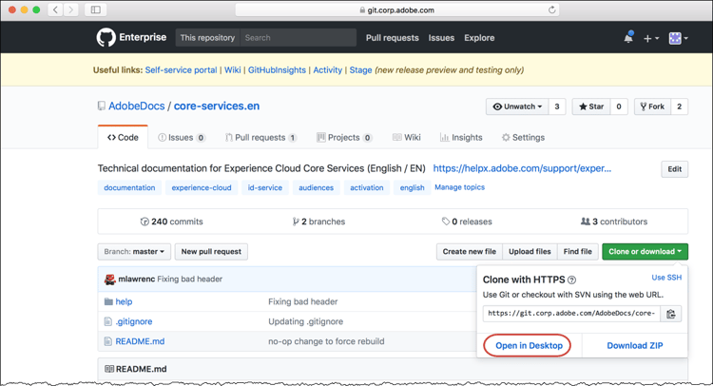Select the activation topic tag
The image size is (713, 386).
pyautogui.click(x=367, y=187)
